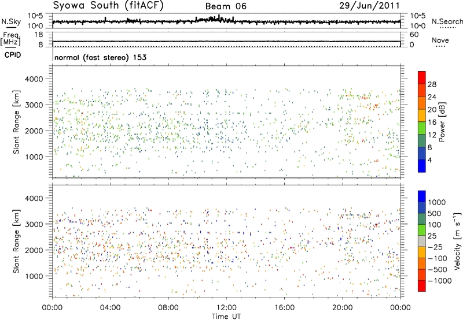Click the '60' tick on the Nave axis
463x320 pixels.
pyautogui.click(x=414, y=35)
